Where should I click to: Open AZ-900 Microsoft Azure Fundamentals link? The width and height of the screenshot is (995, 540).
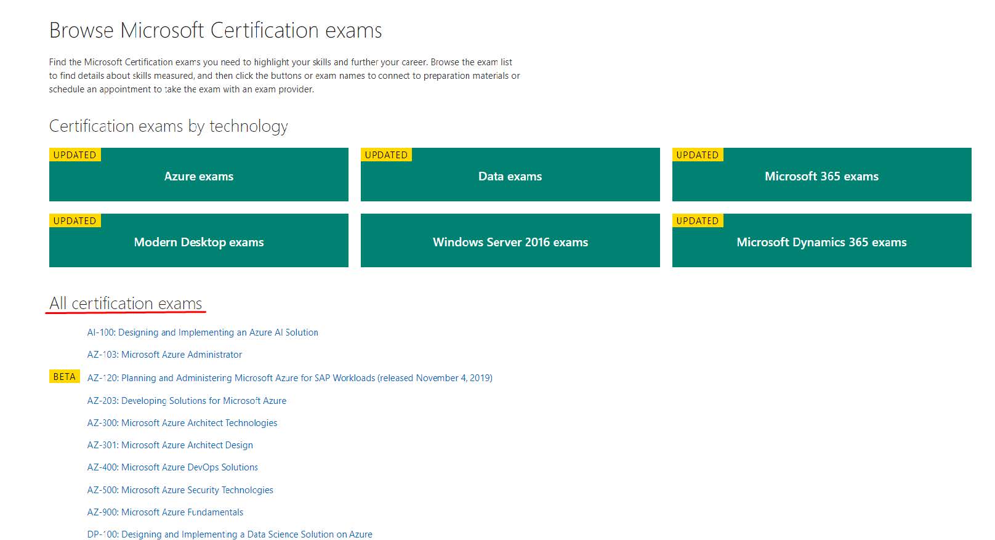tap(165, 512)
